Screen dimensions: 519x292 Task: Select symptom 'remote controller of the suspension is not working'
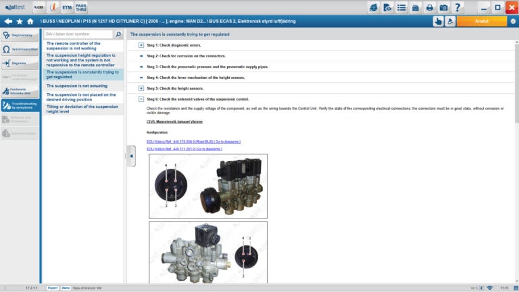coord(83,46)
